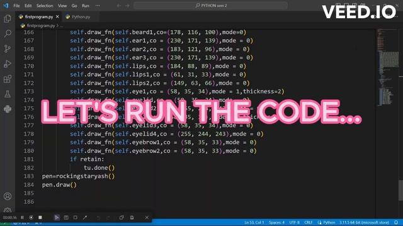Screen dimensions: 403x226
Task: Open the Run and Debug view
Action: click(8, 64)
